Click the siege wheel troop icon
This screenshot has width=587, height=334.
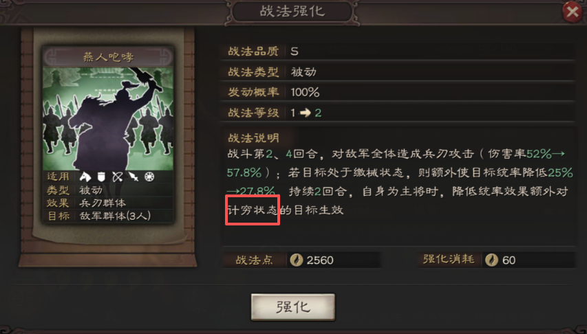(x=149, y=177)
